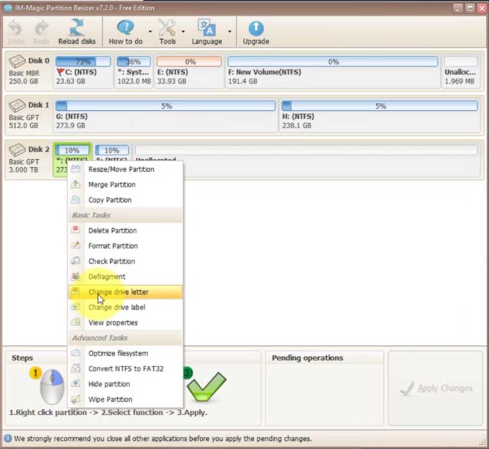Click the Reload disks icon
Image resolution: width=489 pixels, height=449 pixels.
tap(77, 27)
